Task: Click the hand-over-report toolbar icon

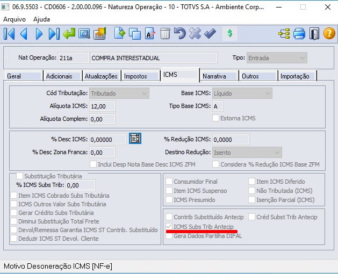Action: coord(100,33)
